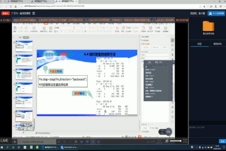Click the 45 online viewers button
This screenshot has width=226, height=151.
coord(216,13)
